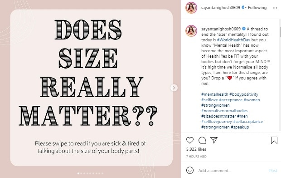The image size is (281, 178).
Task: Go to next carousel slide arrow
Action: click(x=174, y=88)
